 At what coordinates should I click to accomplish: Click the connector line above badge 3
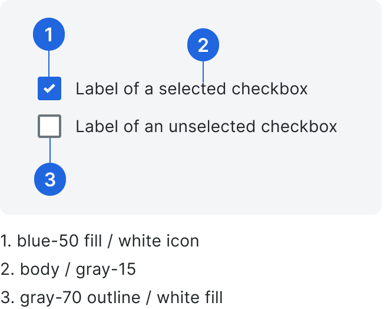point(50,150)
